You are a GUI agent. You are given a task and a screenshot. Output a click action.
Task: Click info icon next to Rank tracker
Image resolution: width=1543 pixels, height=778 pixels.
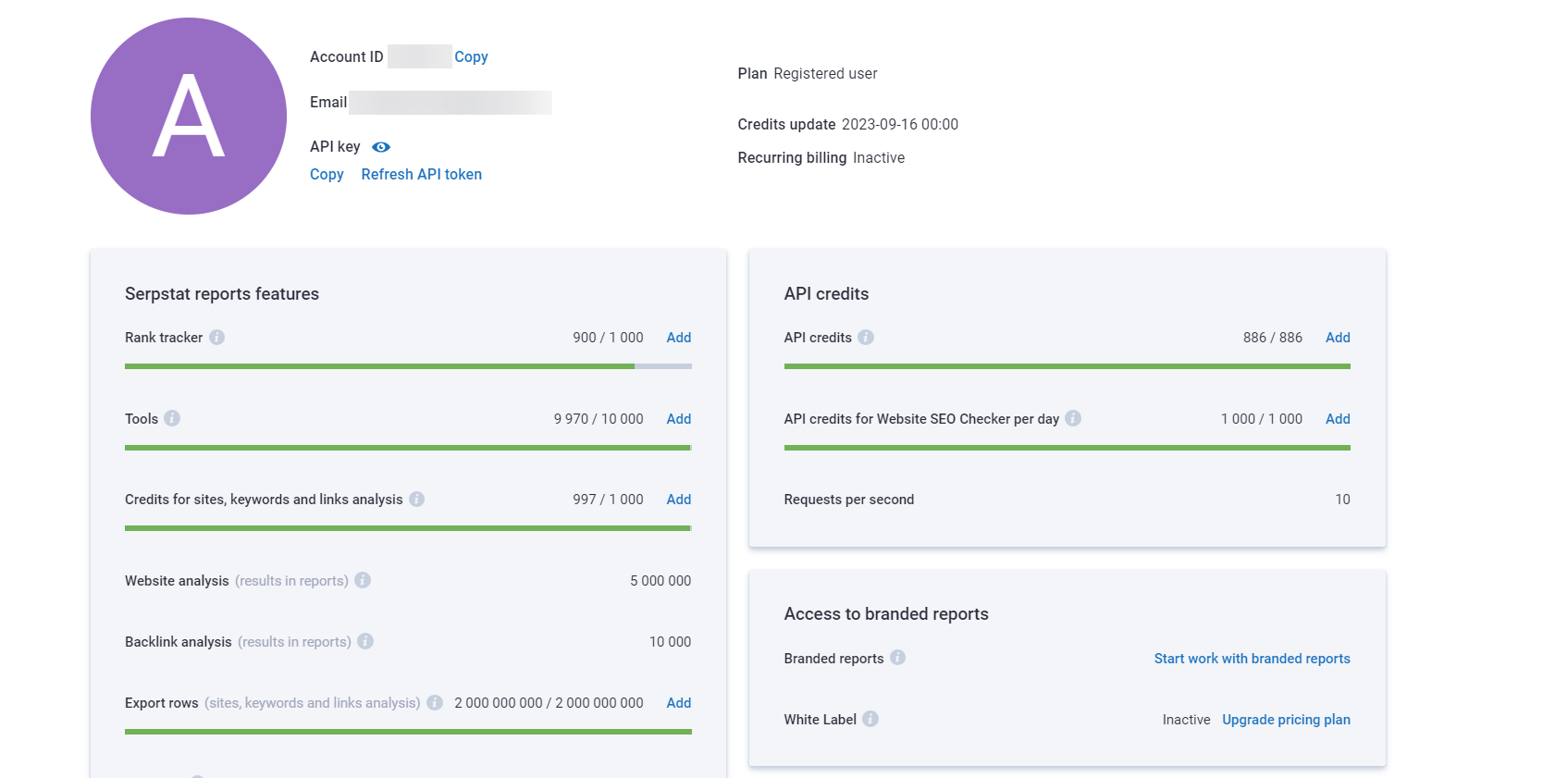click(x=216, y=338)
